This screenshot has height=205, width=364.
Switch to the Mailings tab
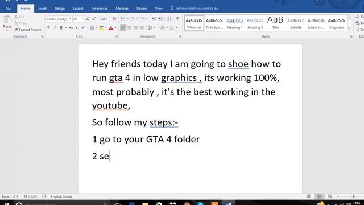[x=122, y=9]
